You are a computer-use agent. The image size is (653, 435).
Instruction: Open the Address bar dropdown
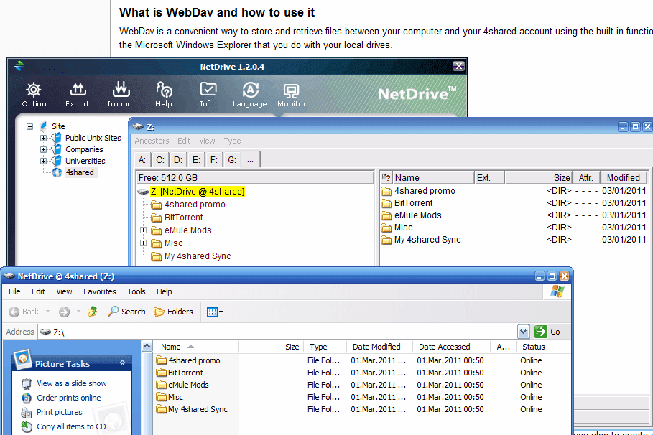pos(523,332)
